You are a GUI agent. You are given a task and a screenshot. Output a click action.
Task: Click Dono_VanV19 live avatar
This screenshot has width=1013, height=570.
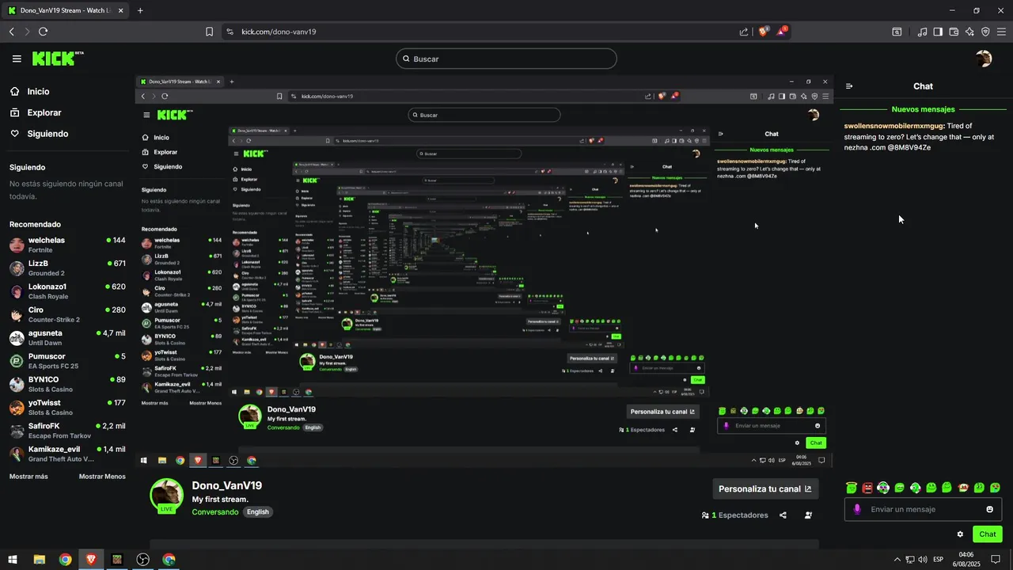pyautogui.click(x=167, y=496)
